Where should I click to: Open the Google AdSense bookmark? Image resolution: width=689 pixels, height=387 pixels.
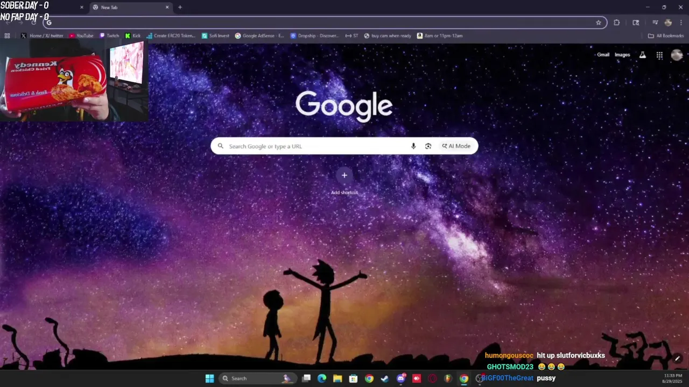pyautogui.click(x=259, y=35)
